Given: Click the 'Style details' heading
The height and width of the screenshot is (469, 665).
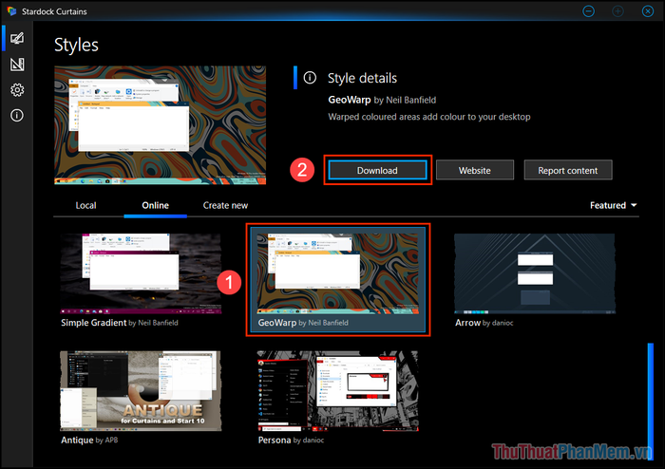Looking at the screenshot, I should [x=362, y=79].
